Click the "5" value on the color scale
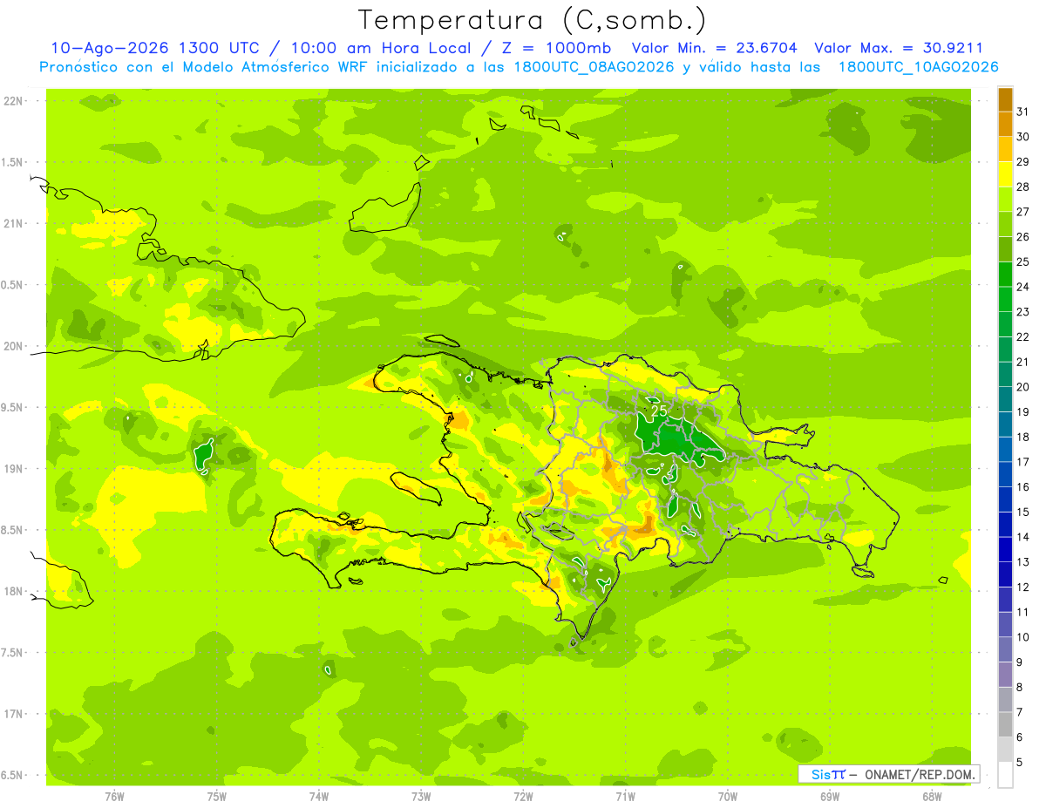 coord(1020,763)
